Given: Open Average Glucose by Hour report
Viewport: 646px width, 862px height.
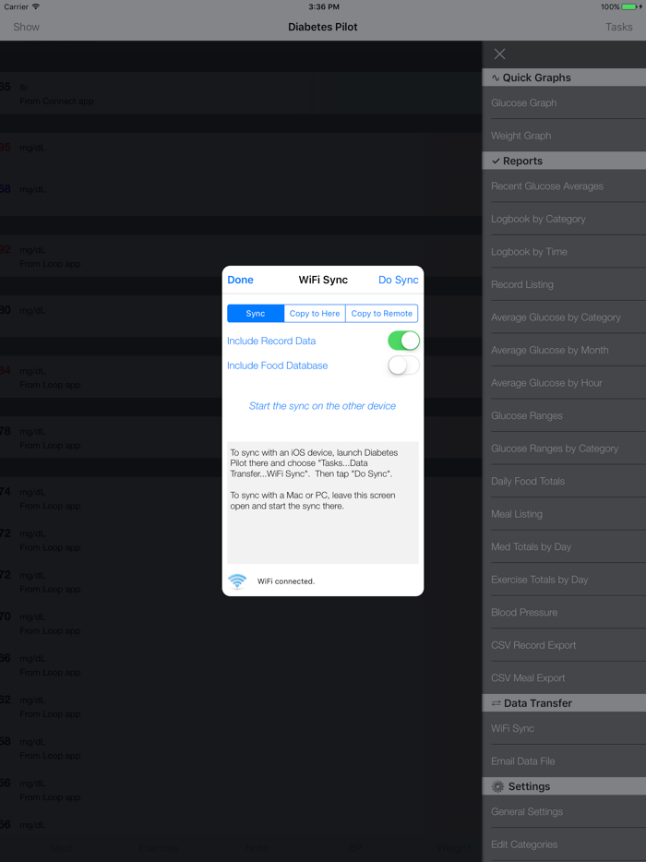Looking at the screenshot, I should 564,383.
